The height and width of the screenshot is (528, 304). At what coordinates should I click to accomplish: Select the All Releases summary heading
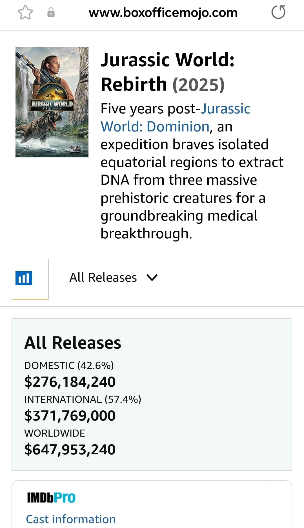73,343
